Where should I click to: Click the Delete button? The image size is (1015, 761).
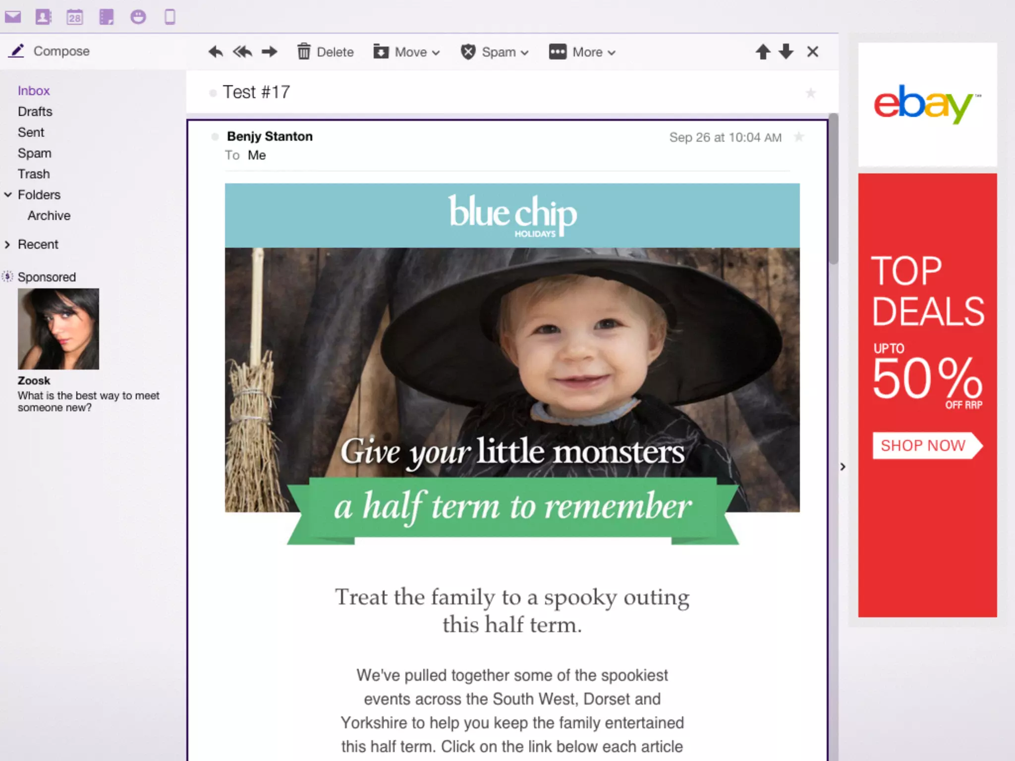(326, 52)
